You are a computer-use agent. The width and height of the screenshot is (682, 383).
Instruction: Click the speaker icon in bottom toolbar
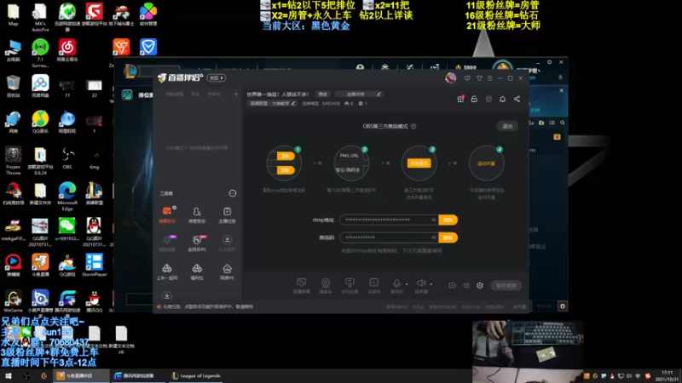[x=420, y=283]
